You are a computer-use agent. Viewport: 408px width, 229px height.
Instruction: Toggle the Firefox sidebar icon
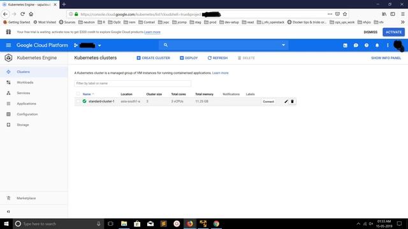point(393,14)
